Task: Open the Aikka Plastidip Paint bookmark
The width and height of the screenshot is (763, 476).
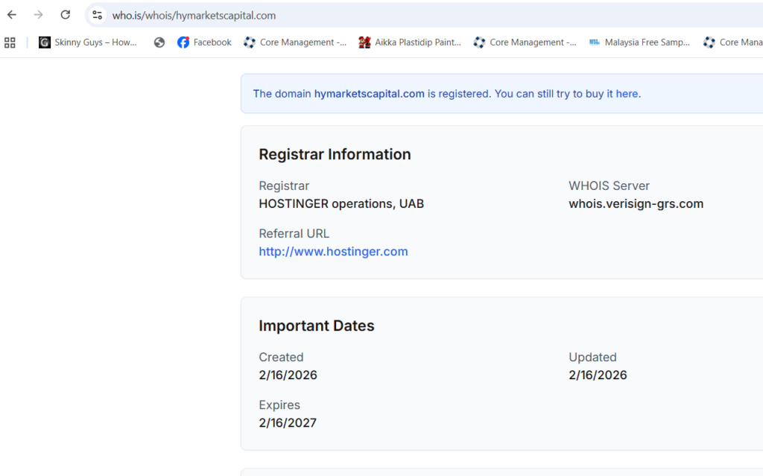Action: (410, 42)
